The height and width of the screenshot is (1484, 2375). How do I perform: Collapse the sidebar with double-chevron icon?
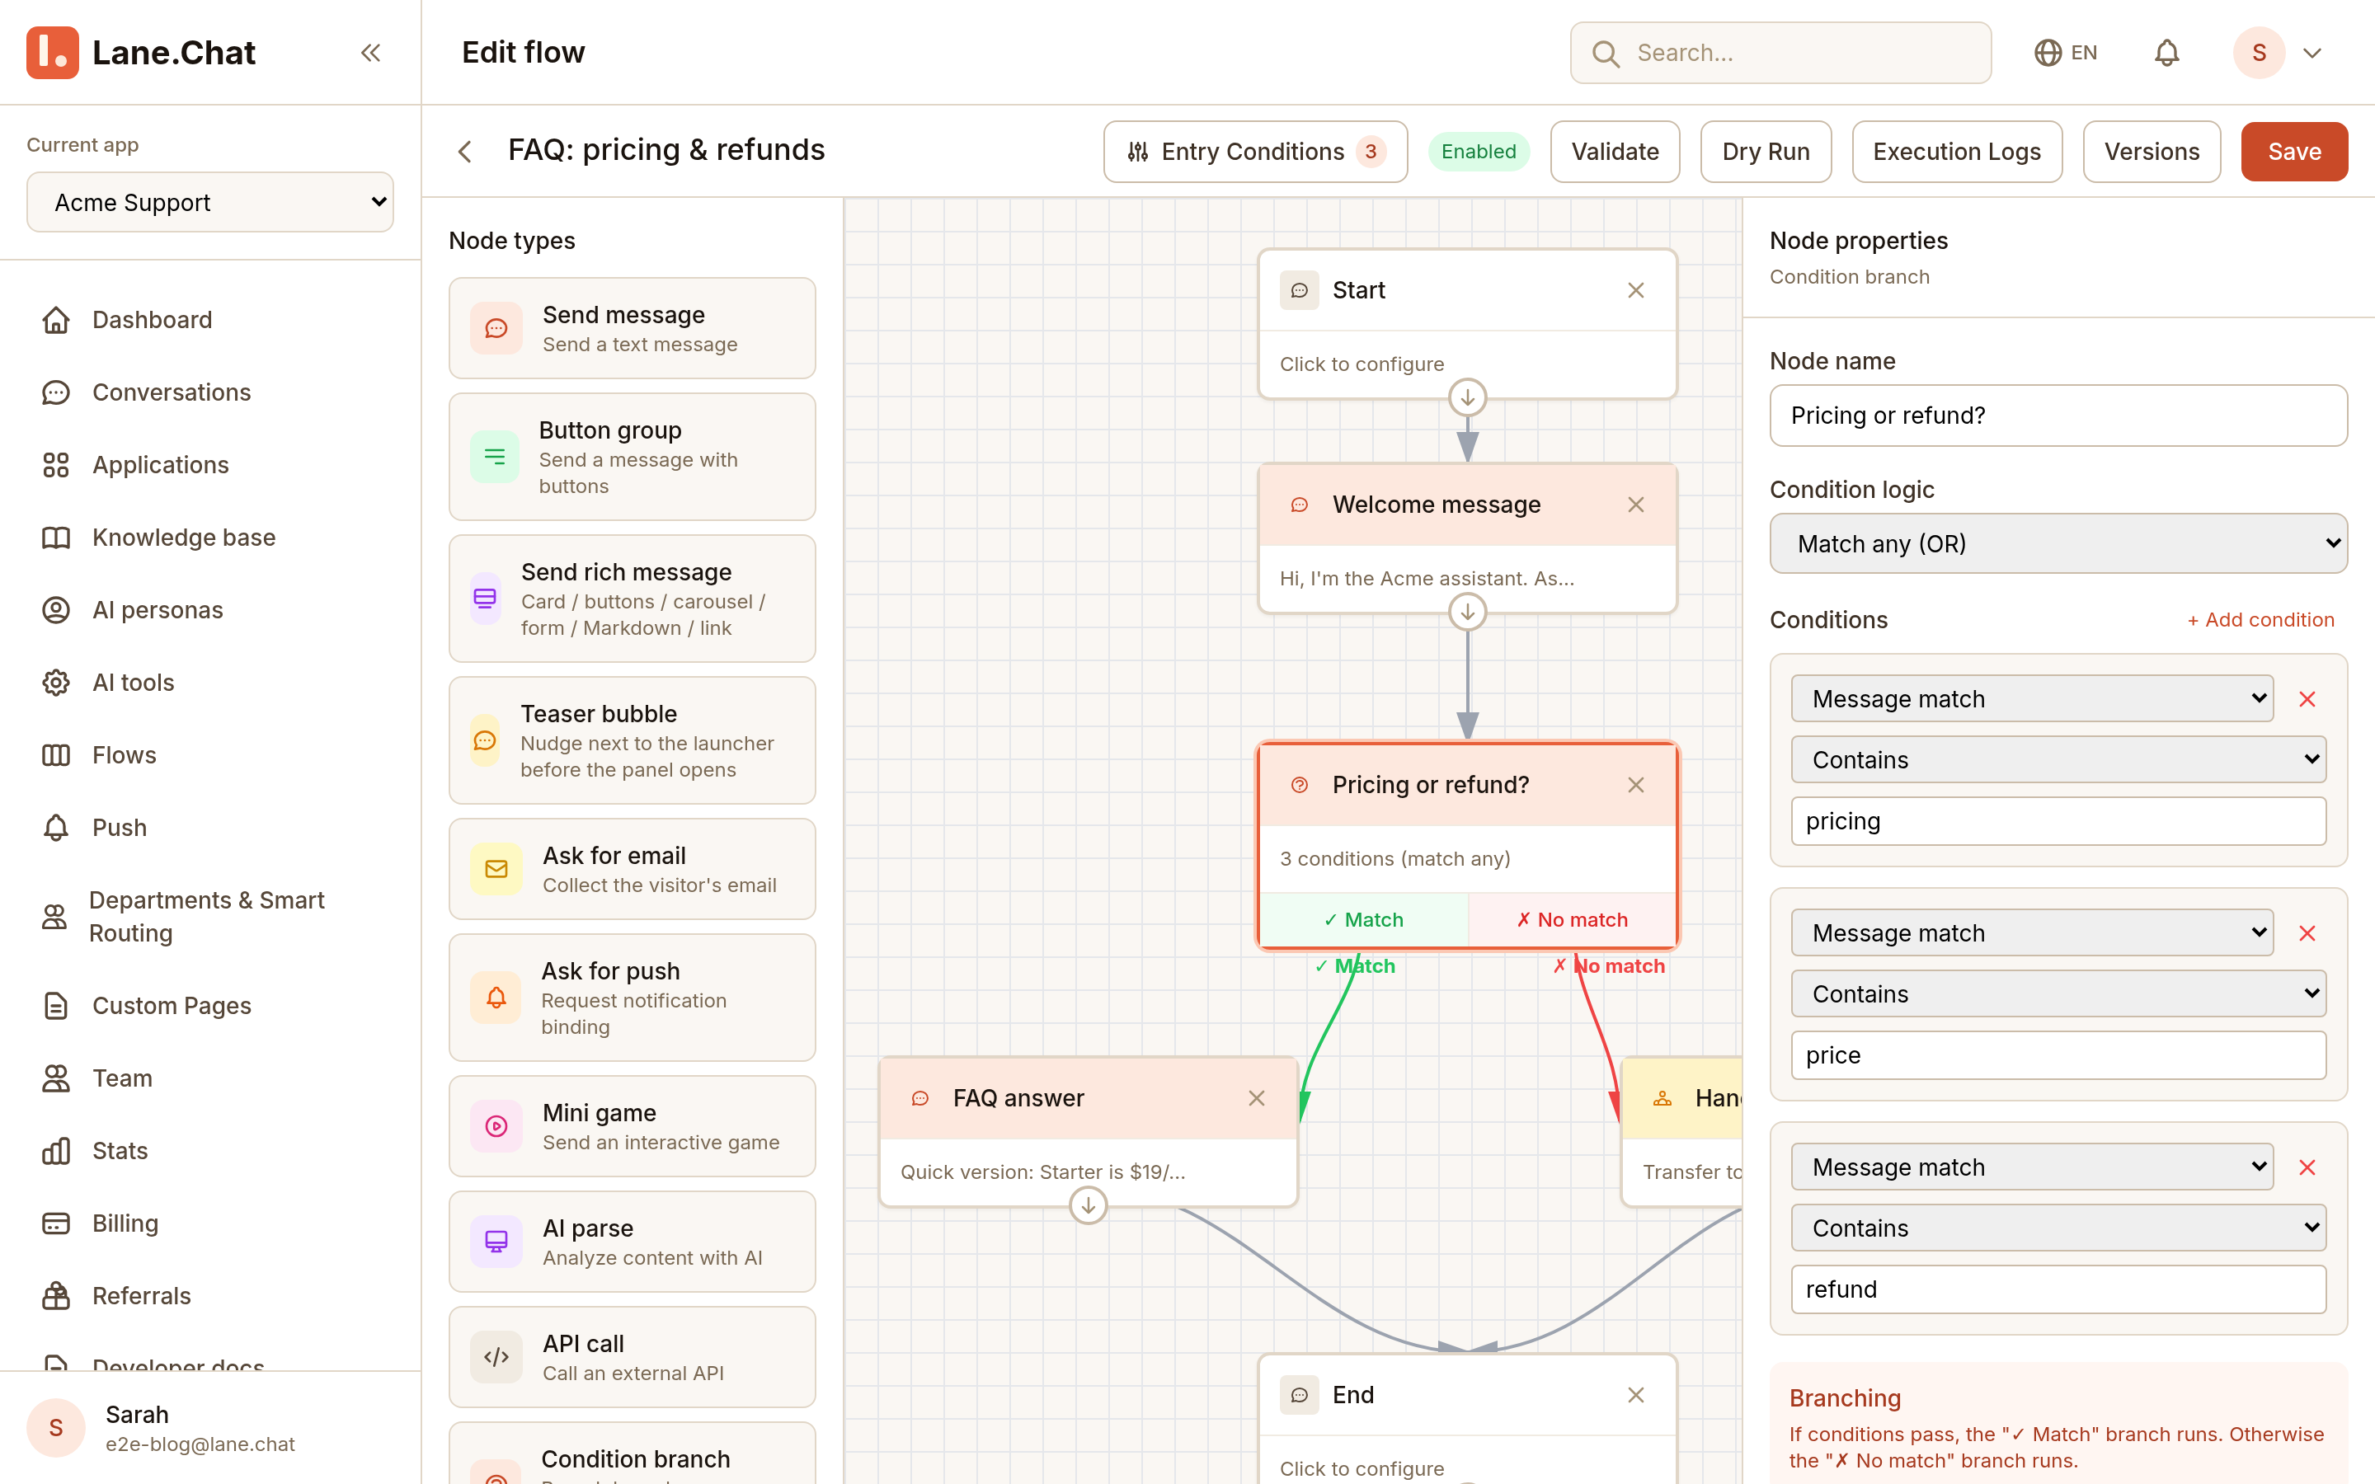point(370,53)
